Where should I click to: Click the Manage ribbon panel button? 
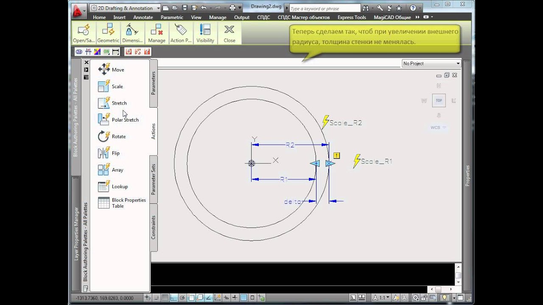[157, 33]
